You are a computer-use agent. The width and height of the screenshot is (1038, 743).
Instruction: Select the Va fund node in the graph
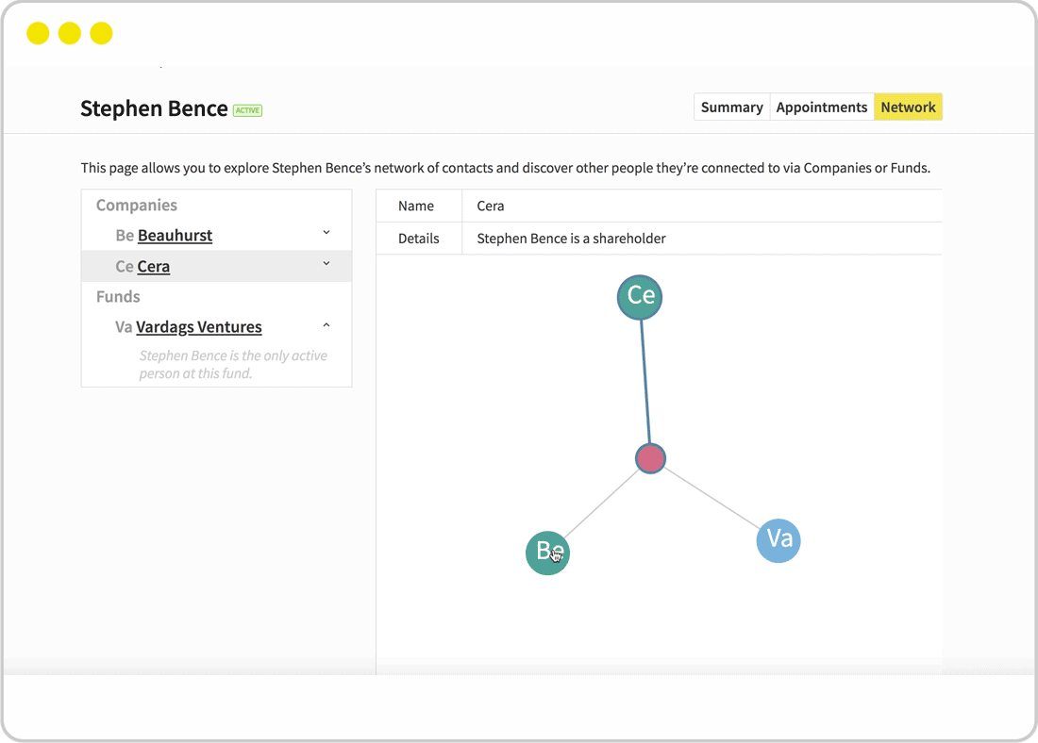point(778,540)
